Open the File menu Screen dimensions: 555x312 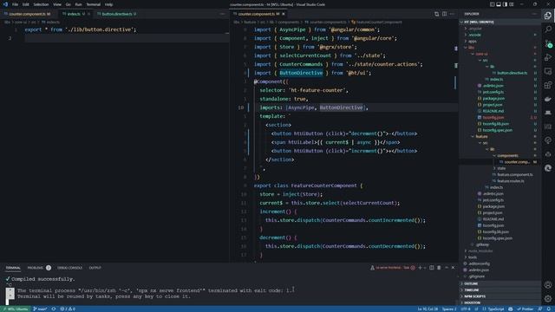15,4
